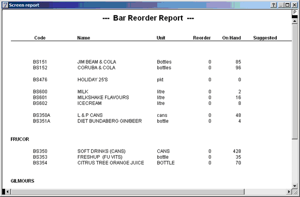Screen dimensions: 300x197
Task: Click on hand value 85
Action: pos(238,62)
